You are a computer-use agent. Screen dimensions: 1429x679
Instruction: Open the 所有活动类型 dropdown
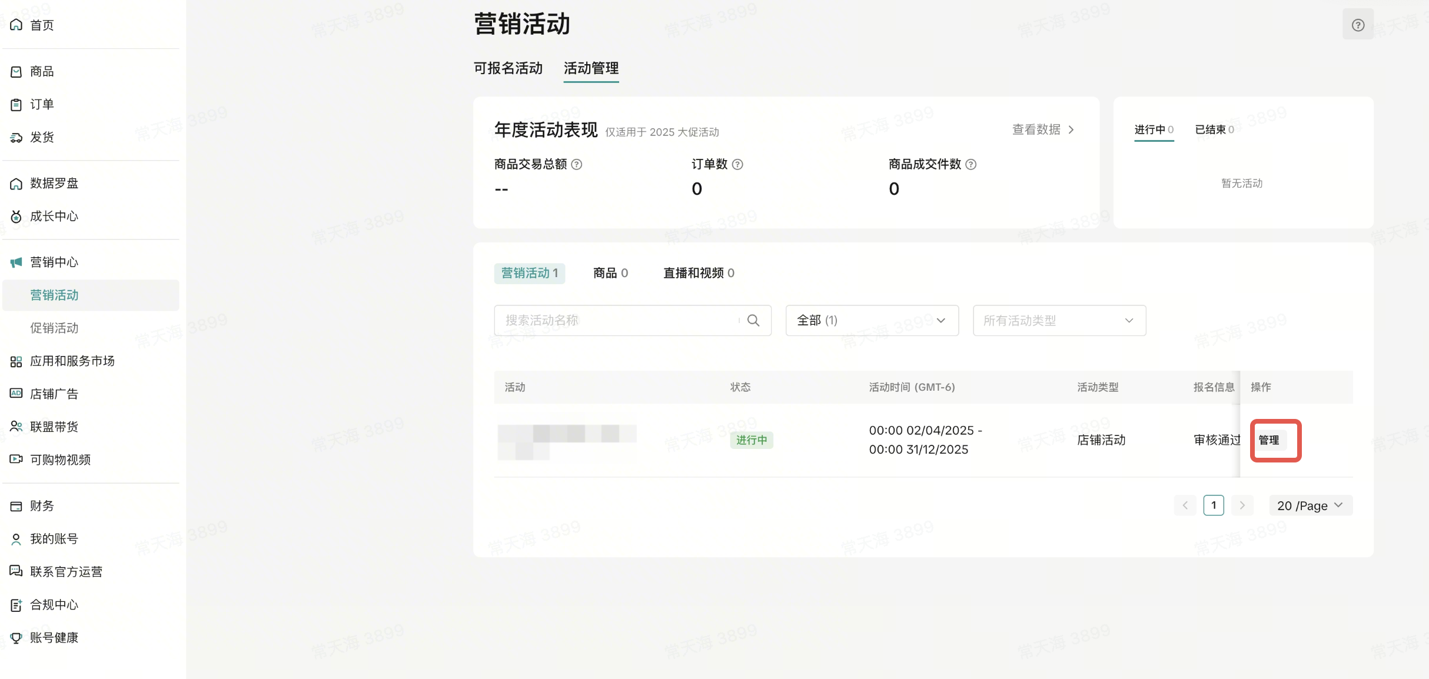coord(1059,320)
